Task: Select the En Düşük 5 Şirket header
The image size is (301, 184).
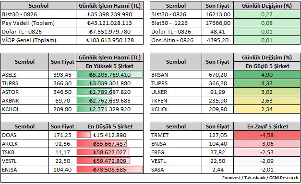Action: click(109, 126)
